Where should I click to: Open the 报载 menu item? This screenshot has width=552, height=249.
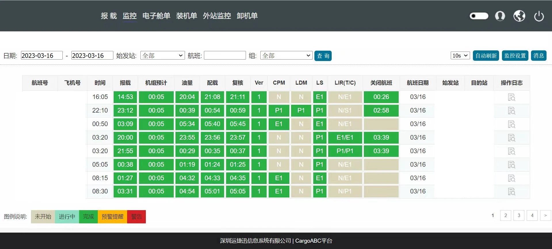tap(109, 16)
